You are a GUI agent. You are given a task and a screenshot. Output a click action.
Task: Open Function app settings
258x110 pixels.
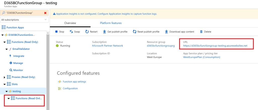[74, 82]
